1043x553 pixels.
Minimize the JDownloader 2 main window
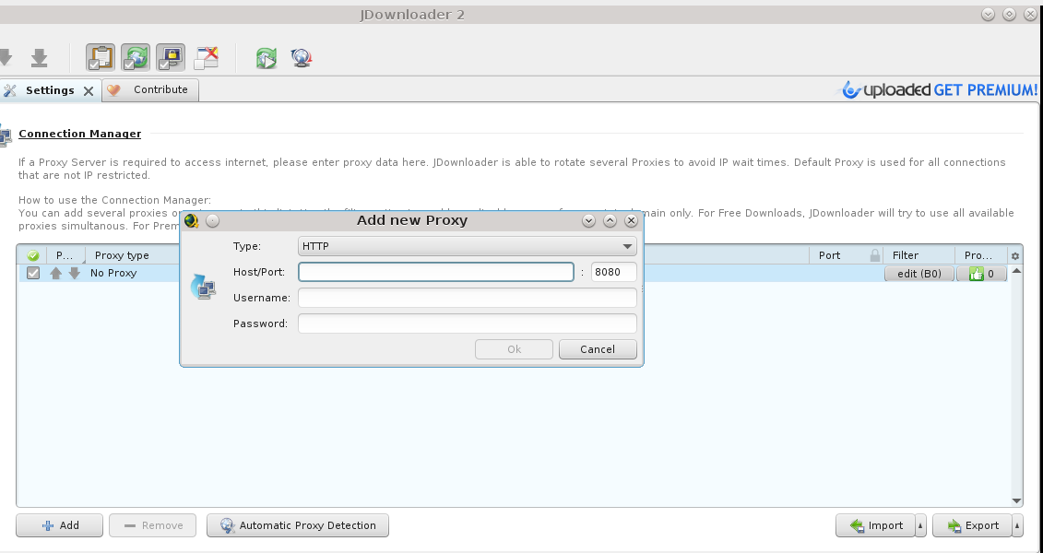pyautogui.click(x=988, y=15)
